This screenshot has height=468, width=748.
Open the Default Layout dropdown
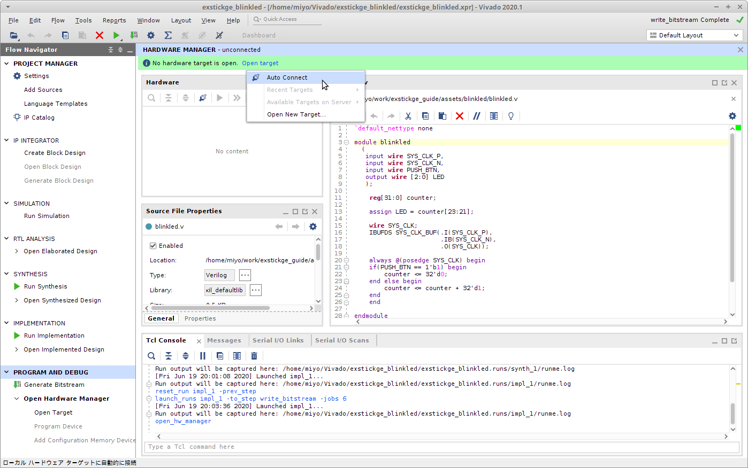click(694, 35)
